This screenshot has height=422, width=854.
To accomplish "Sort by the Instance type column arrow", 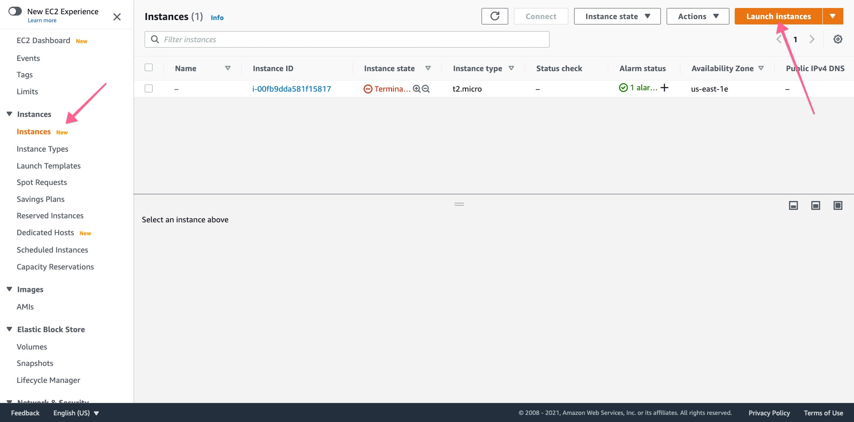I will tap(511, 68).
